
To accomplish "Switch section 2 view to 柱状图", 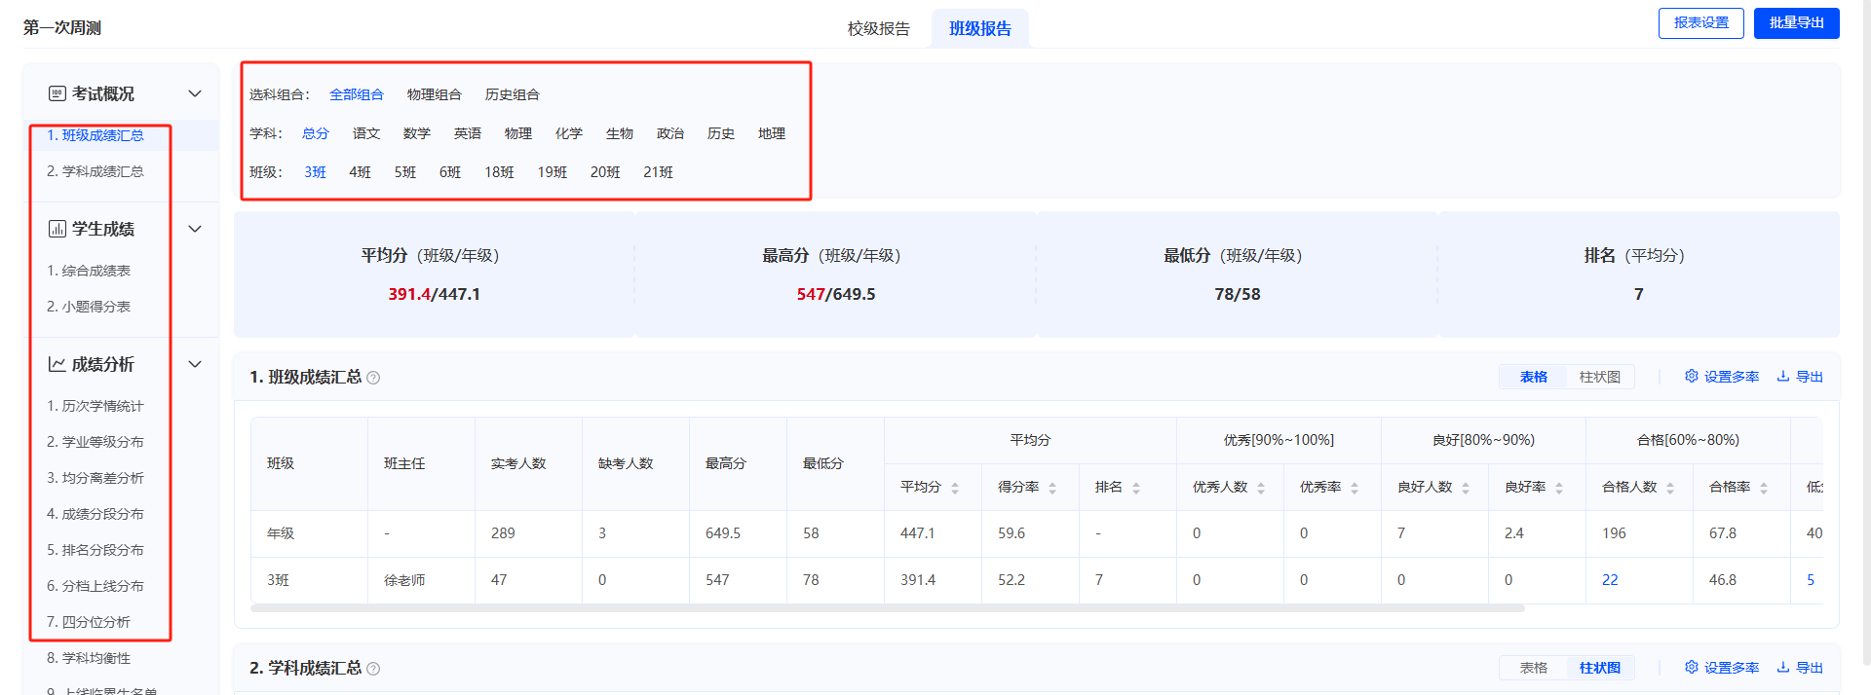I will pyautogui.click(x=1600, y=668).
